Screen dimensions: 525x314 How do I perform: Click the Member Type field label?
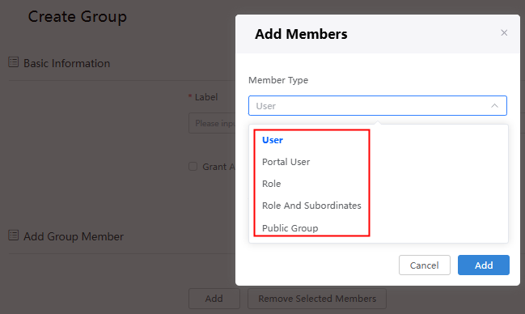pyautogui.click(x=278, y=80)
